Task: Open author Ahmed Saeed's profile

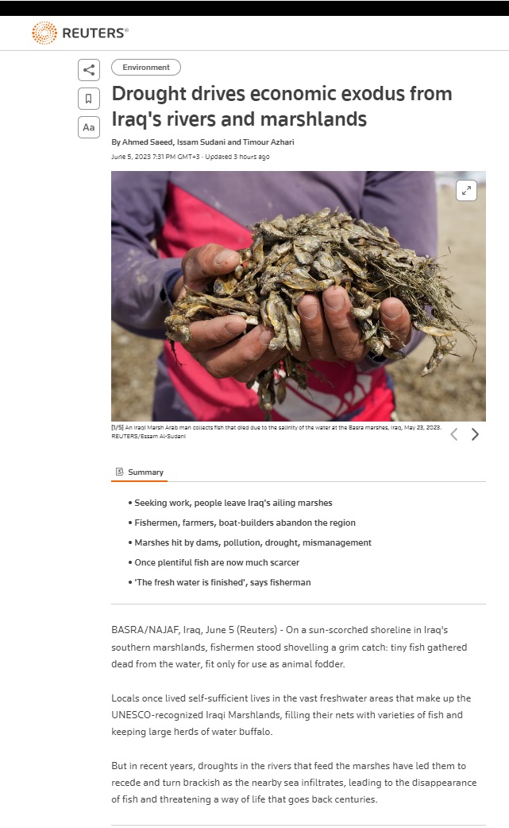Action: (x=147, y=142)
